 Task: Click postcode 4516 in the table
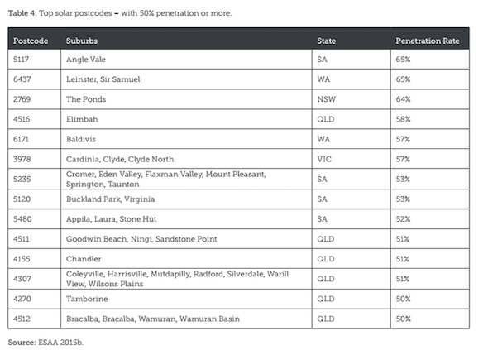point(34,119)
